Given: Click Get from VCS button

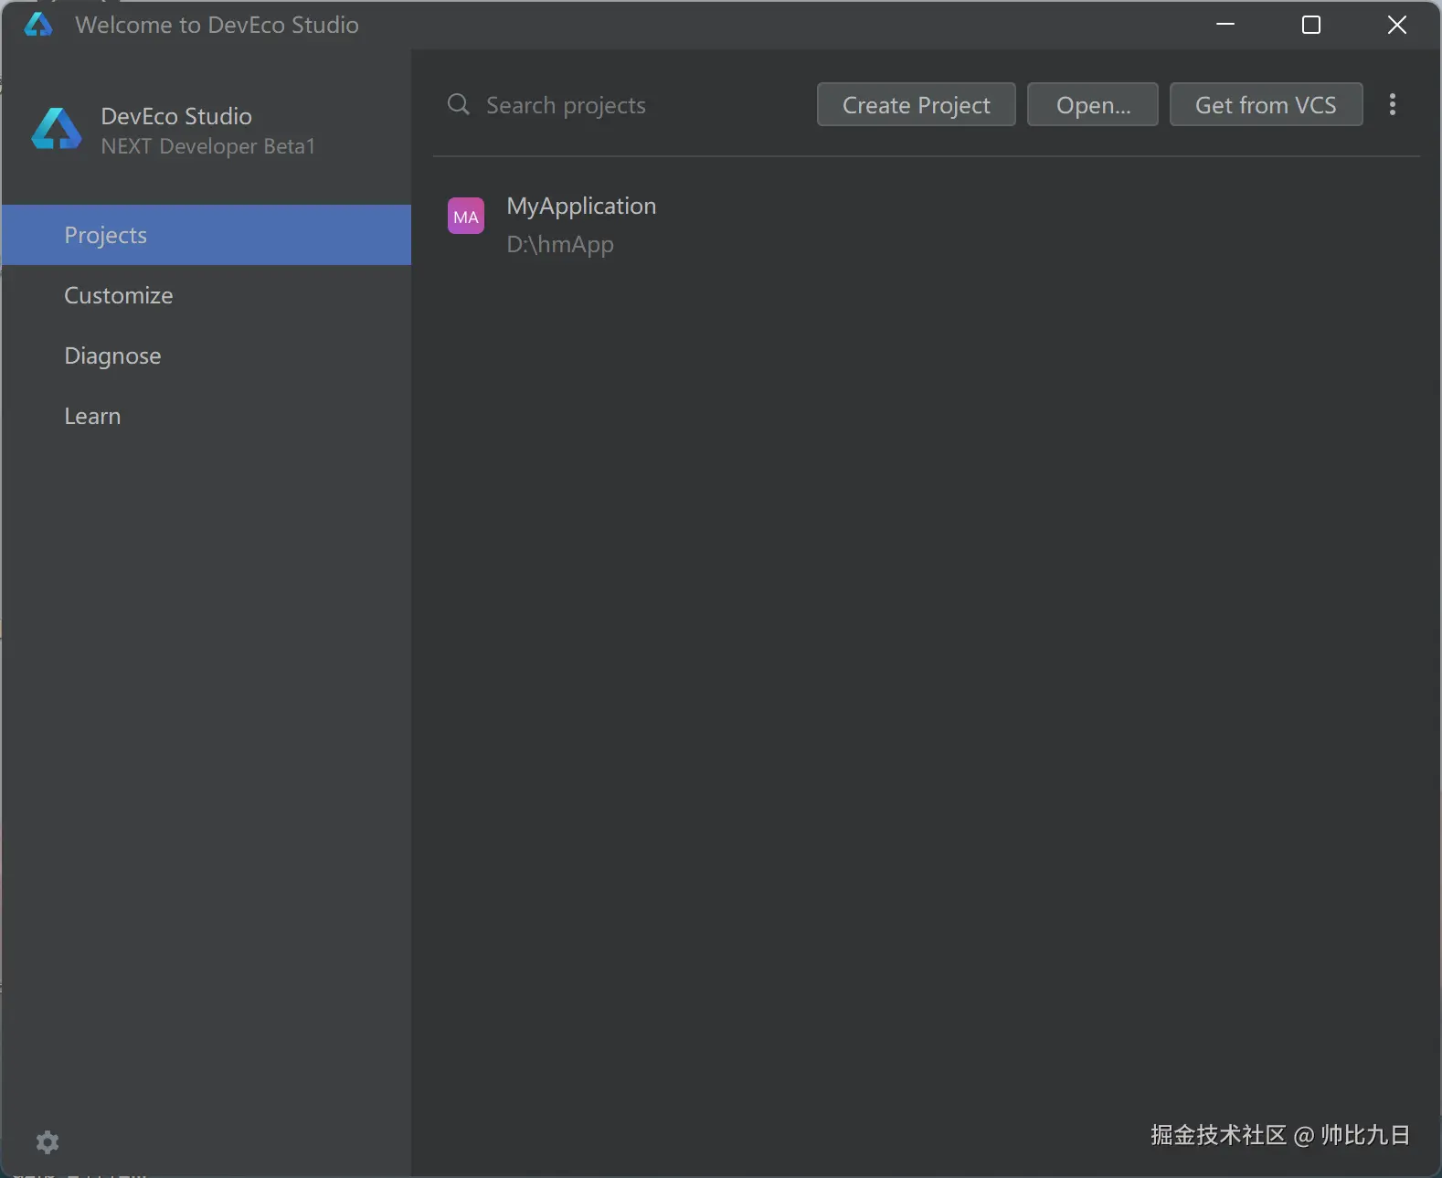Looking at the screenshot, I should tap(1267, 104).
